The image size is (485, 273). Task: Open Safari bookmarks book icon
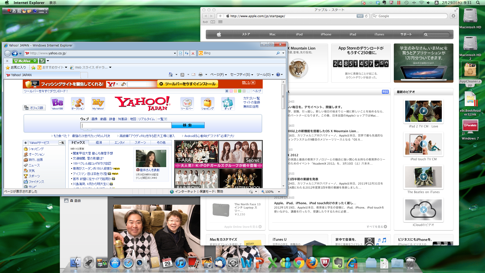pos(213,22)
